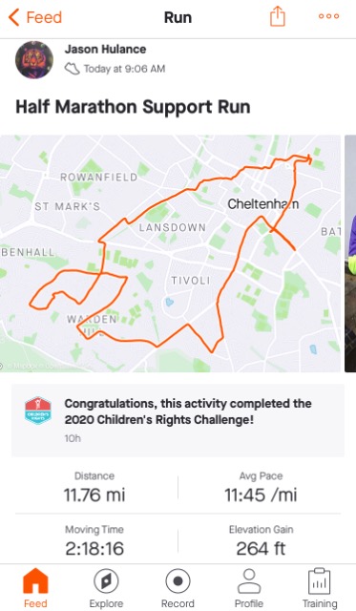
Task: Tap the athlete name Jason Hulance
Action: [105, 49]
